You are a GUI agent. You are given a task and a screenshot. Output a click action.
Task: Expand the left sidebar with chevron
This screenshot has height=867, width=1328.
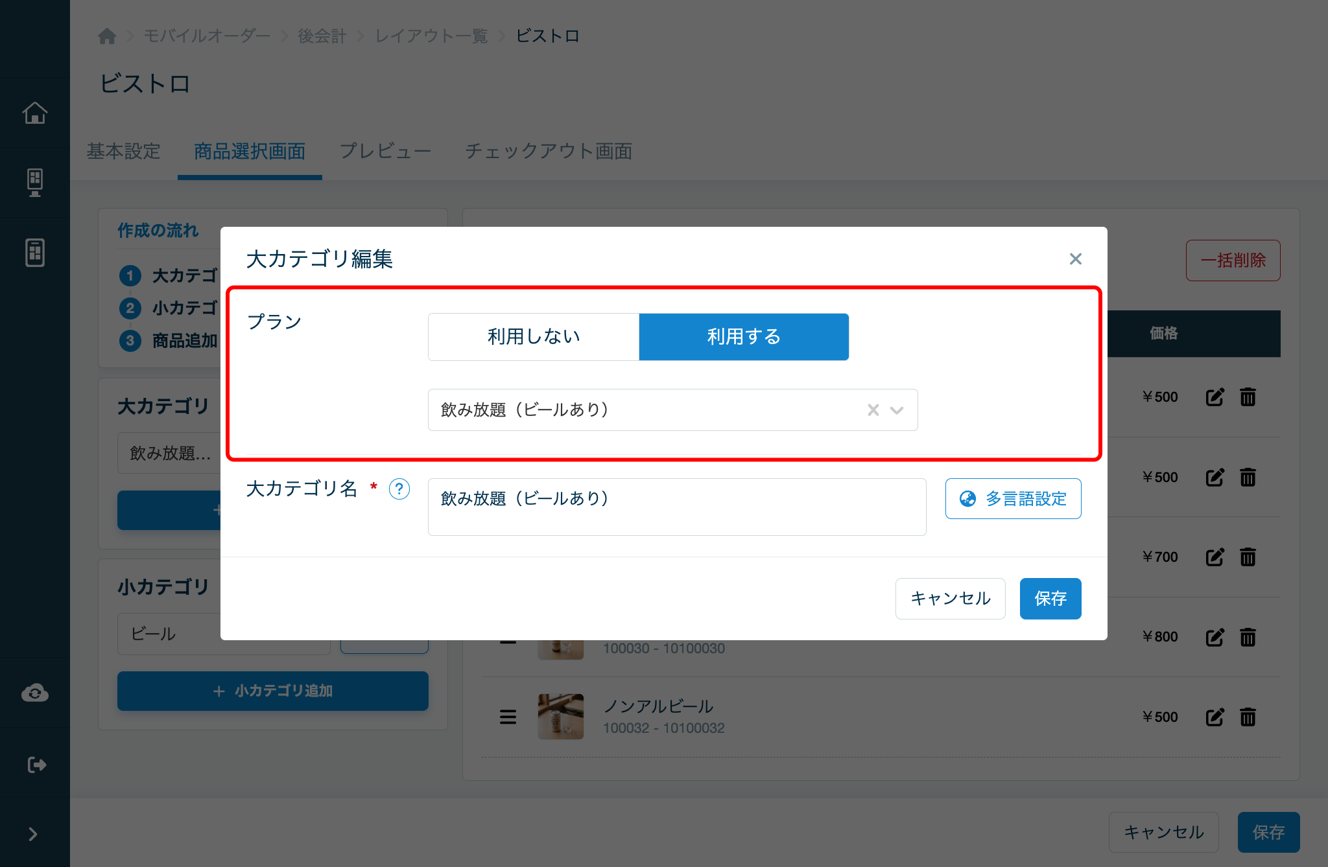coord(33,834)
